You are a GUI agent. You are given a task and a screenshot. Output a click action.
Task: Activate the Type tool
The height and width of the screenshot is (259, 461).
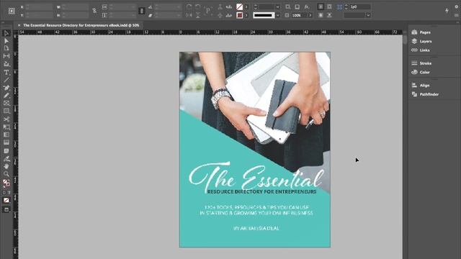6,72
